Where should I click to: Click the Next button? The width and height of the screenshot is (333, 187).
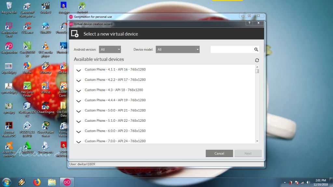click(248, 153)
